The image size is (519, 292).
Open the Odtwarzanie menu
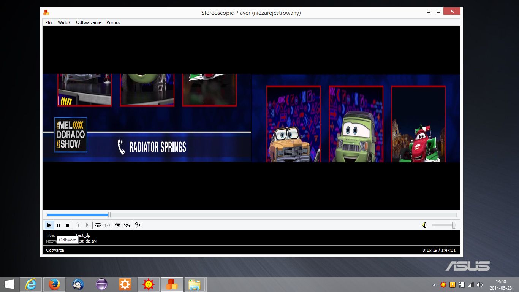(x=89, y=22)
